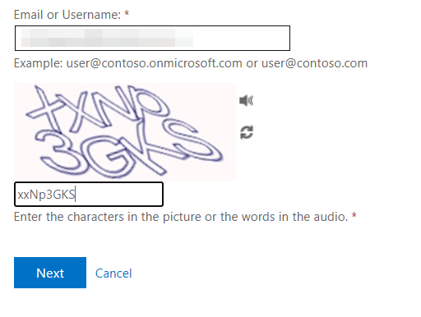The image size is (421, 317).
Task: Click into the CAPTCHA characters input box
Action: click(x=89, y=194)
